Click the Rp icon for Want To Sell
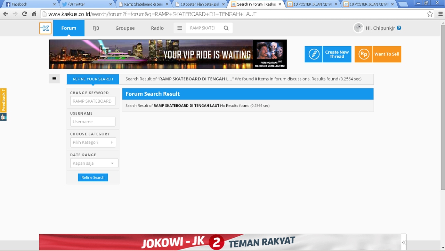 363,54
